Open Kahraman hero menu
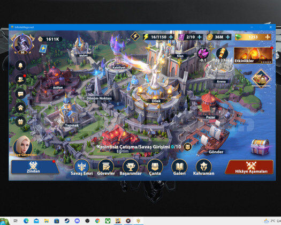Screen dimensions: 281x225 click(203, 167)
